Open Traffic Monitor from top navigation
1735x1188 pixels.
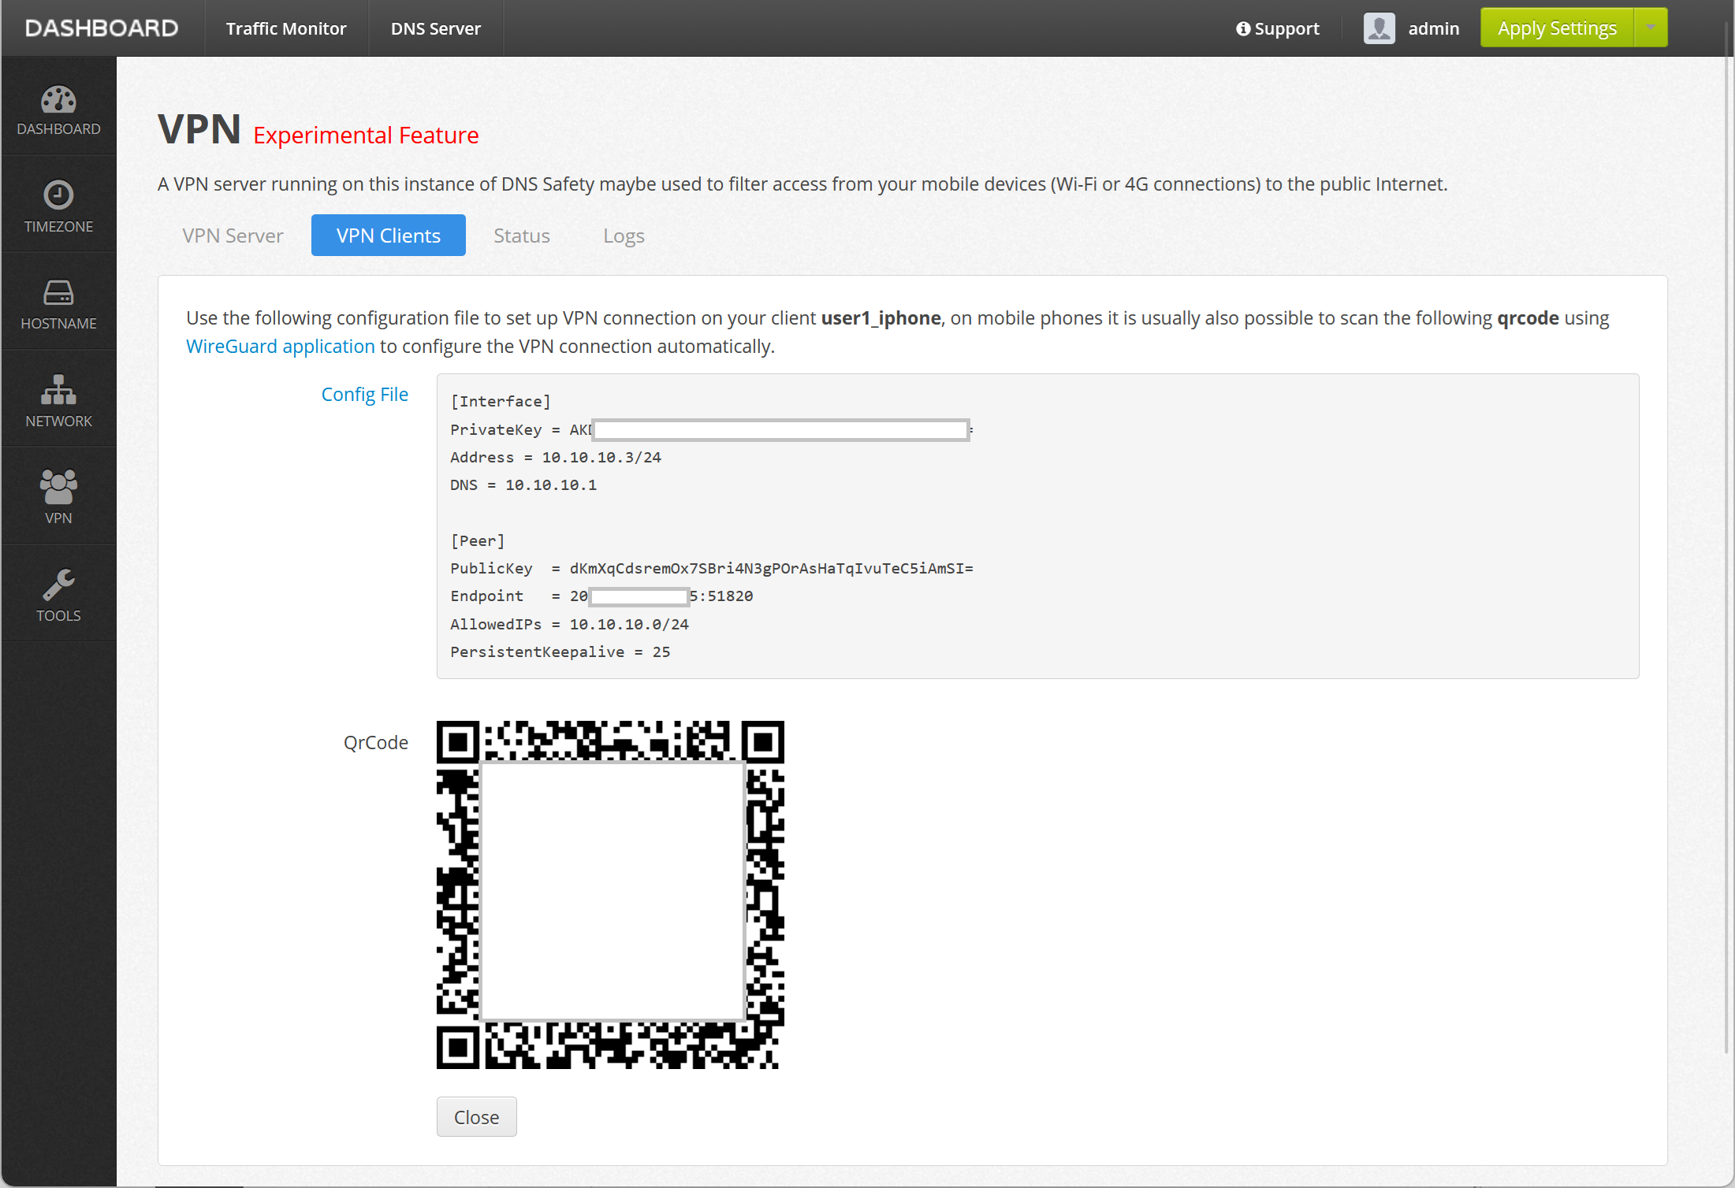286,28
